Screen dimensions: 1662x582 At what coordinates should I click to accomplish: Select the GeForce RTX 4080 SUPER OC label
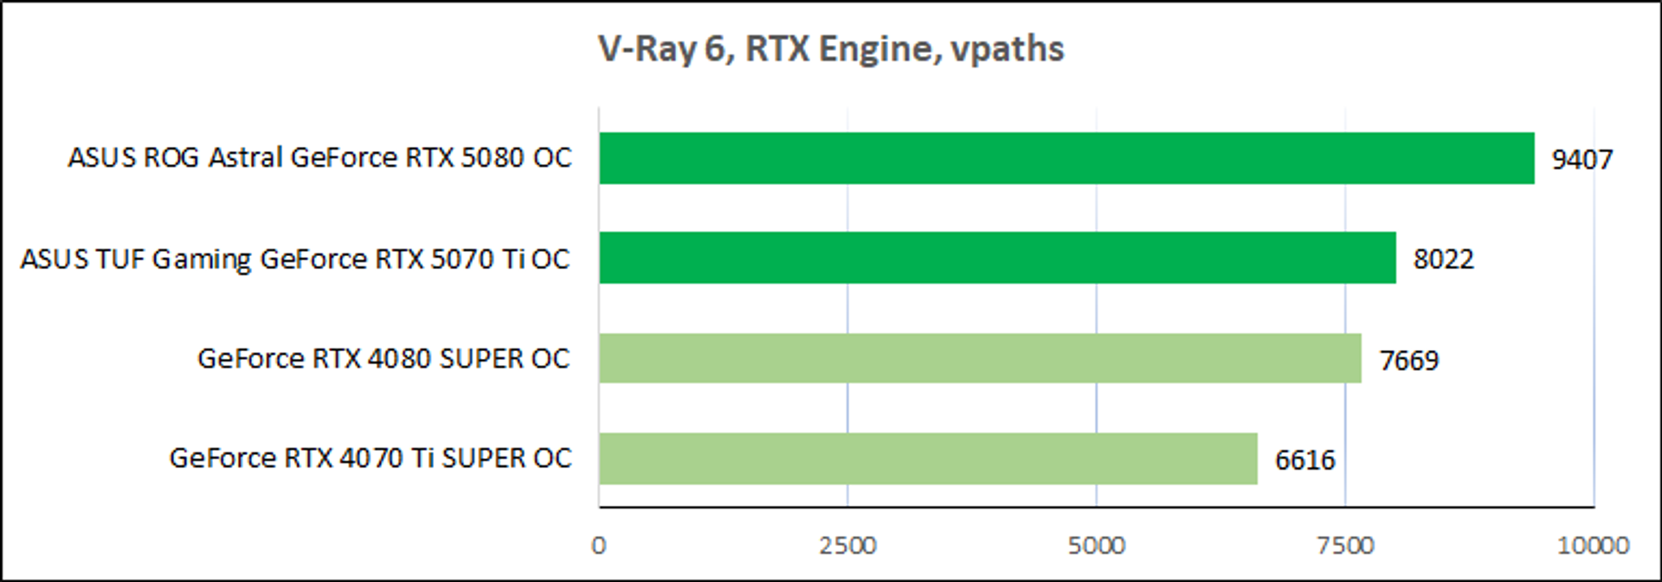pyautogui.click(x=384, y=358)
